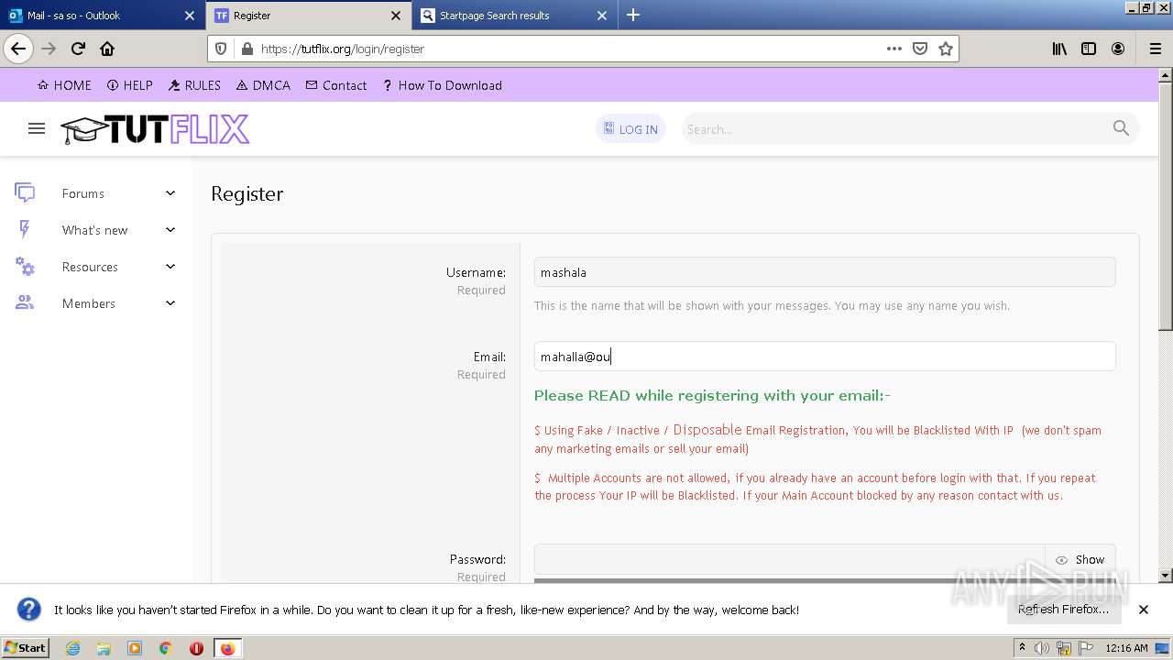Screen dimensions: 1173x660
Task: Open Resources in the sidebar
Action: 90,267
